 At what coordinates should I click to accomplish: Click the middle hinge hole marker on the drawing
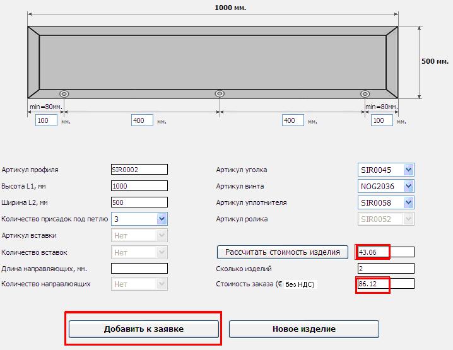coord(220,94)
